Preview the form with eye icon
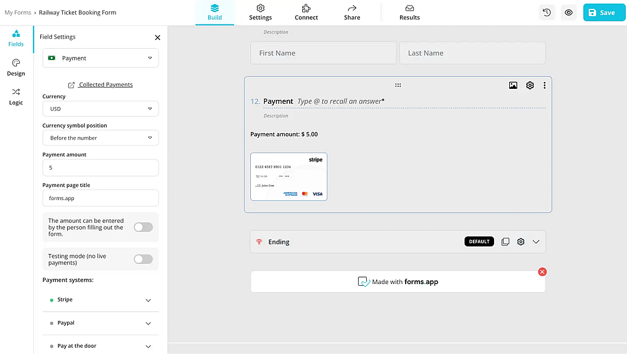The image size is (627, 354). pos(568,13)
